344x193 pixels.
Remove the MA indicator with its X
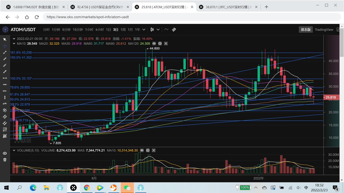click(166, 43)
